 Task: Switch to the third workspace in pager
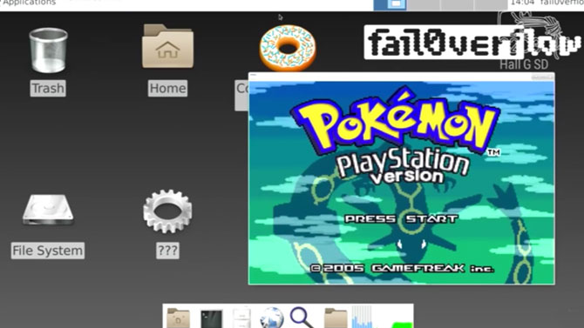coord(457,4)
